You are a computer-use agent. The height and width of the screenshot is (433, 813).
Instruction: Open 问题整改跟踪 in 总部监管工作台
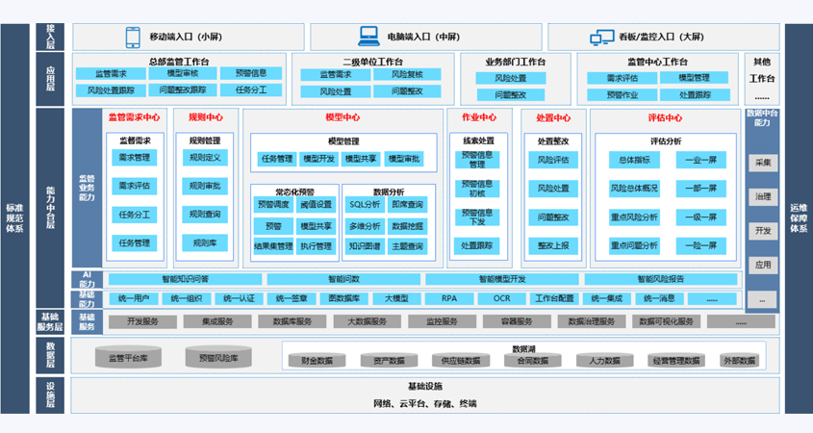pyautogui.click(x=183, y=90)
